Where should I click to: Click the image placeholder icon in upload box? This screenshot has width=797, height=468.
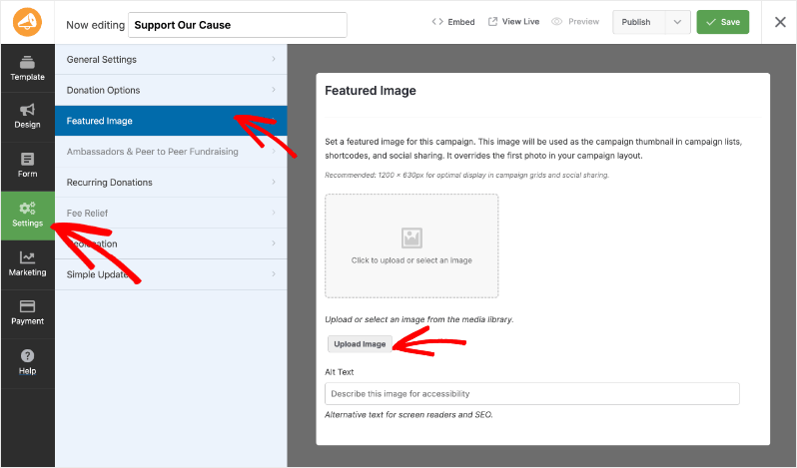coord(411,237)
